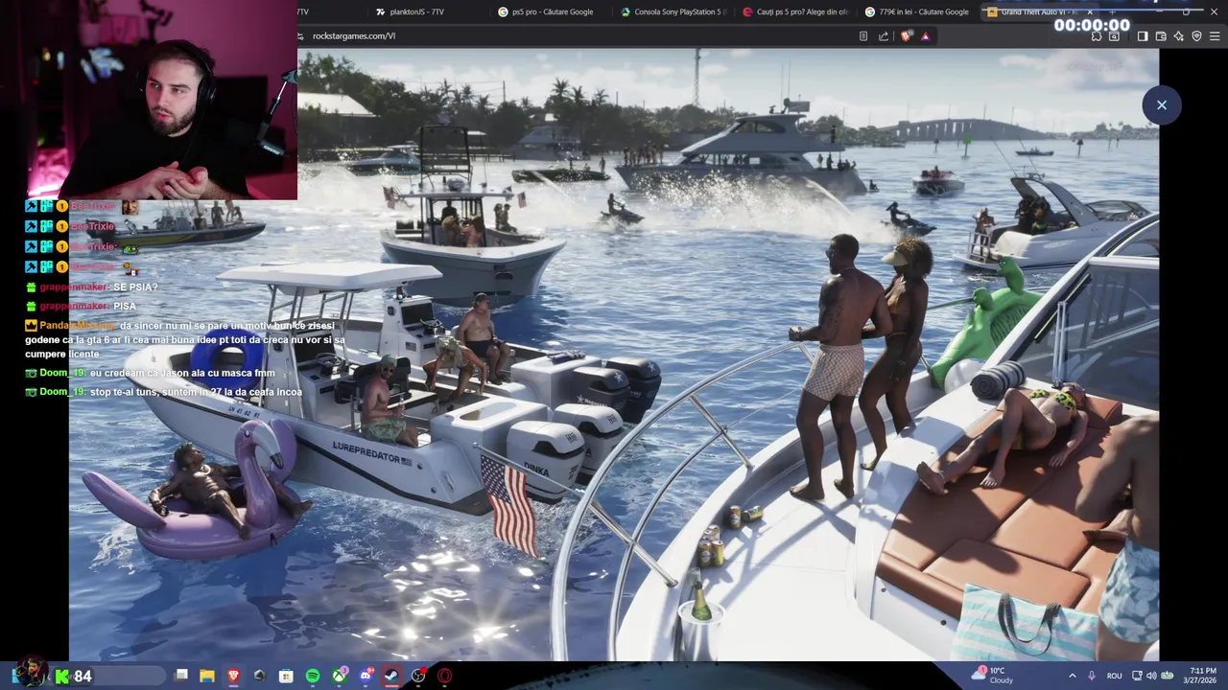The width and height of the screenshot is (1228, 690).
Task: Open the Brave VPN shield icon
Action: [x=1196, y=36]
